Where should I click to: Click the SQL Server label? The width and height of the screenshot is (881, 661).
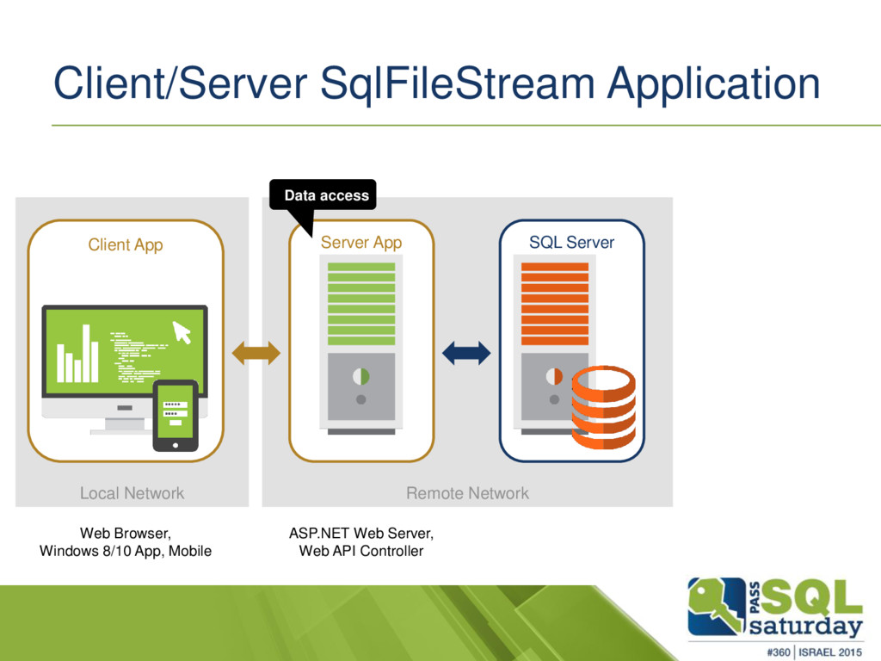[x=571, y=242]
